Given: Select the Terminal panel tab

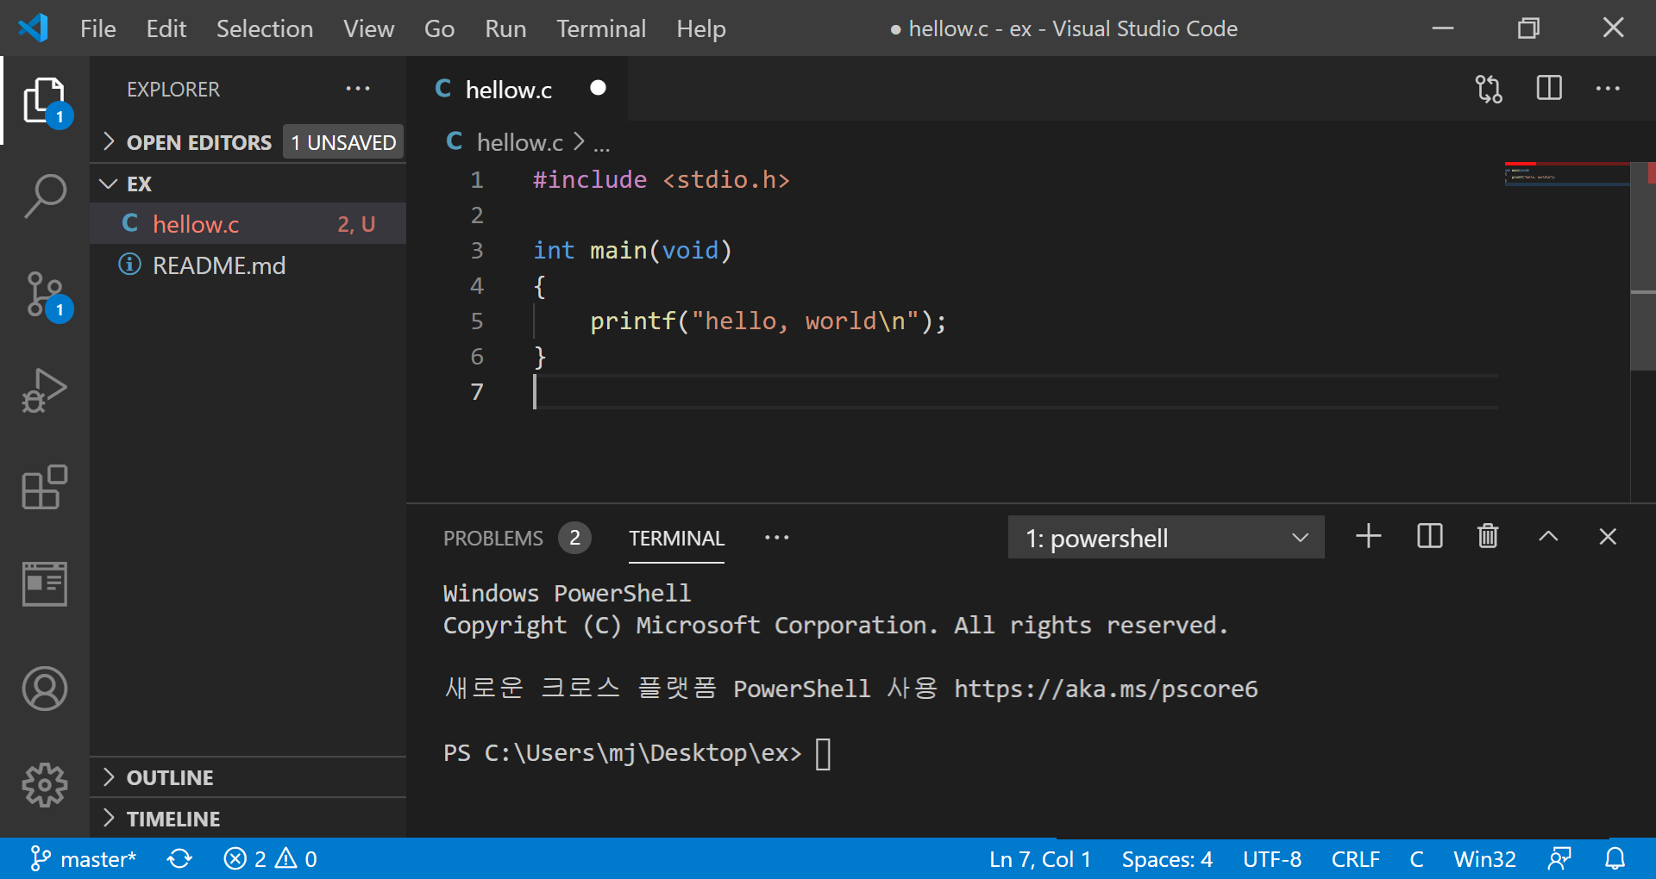Looking at the screenshot, I should [x=676, y=539].
